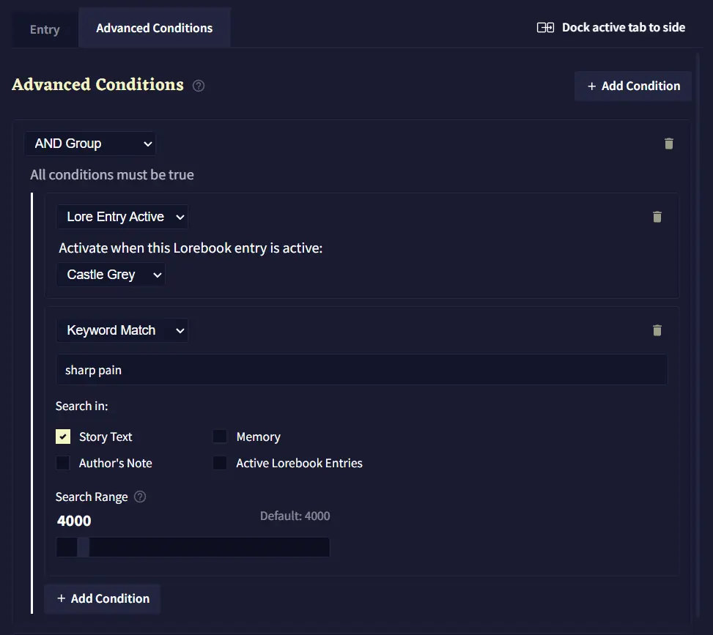The height and width of the screenshot is (635, 713).
Task: Click the dock-to-side icon
Action: (x=545, y=28)
